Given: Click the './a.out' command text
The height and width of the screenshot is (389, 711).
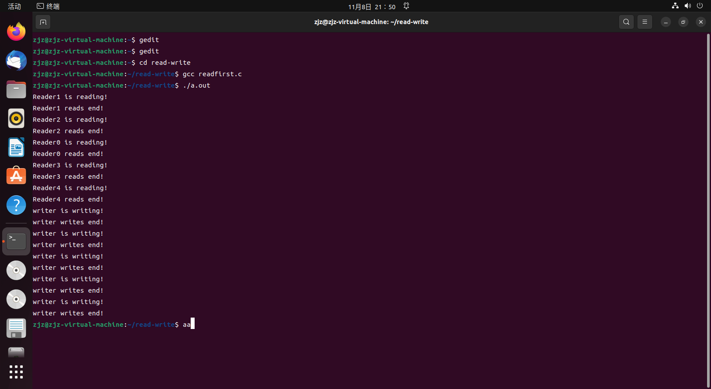Looking at the screenshot, I should point(196,85).
